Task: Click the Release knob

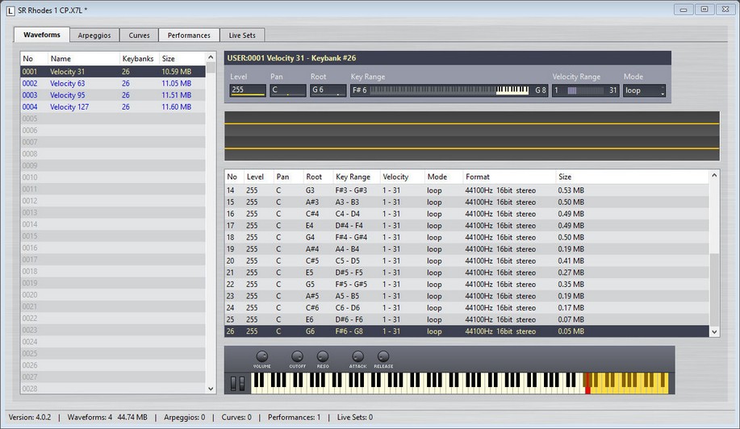Action: (x=383, y=356)
